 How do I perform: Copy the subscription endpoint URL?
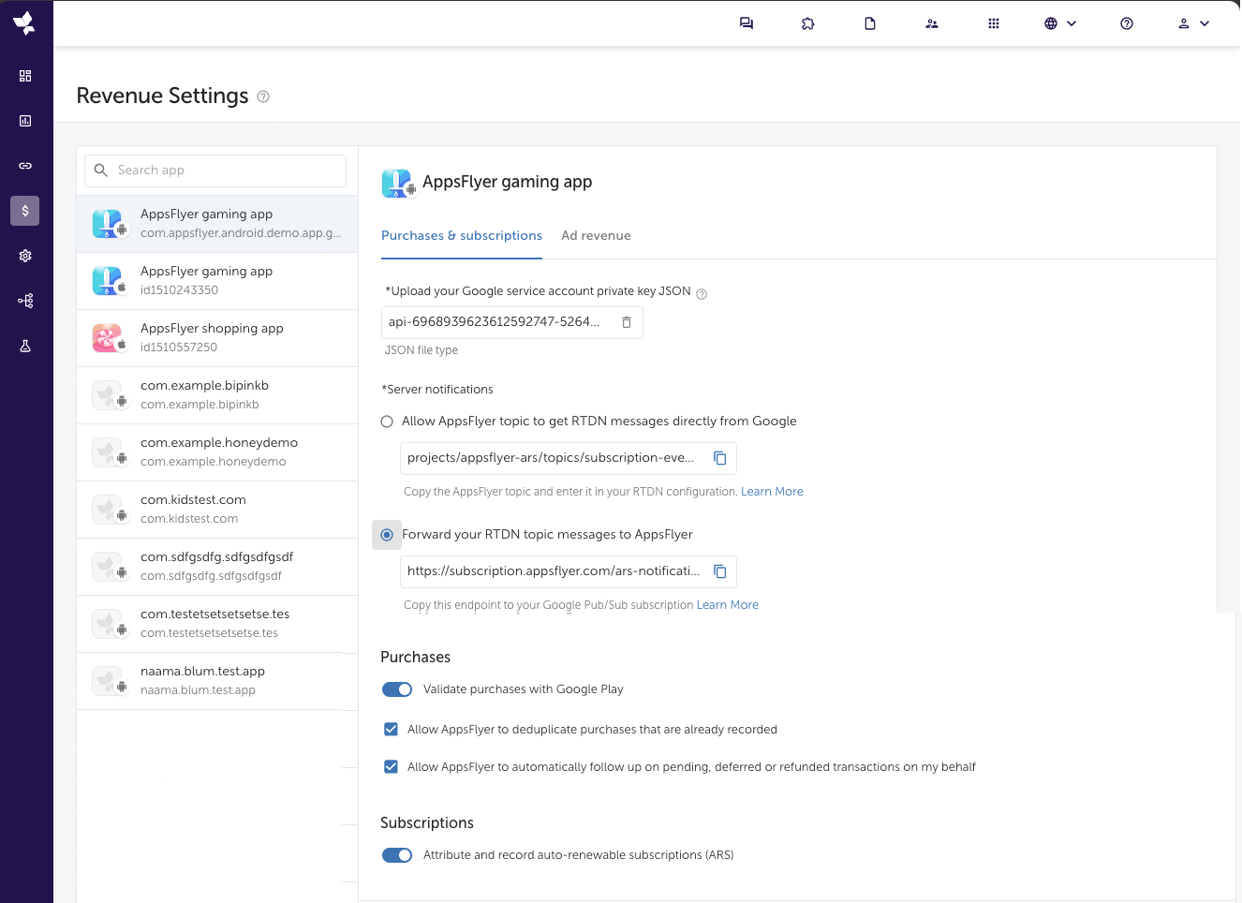pos(720,571)
